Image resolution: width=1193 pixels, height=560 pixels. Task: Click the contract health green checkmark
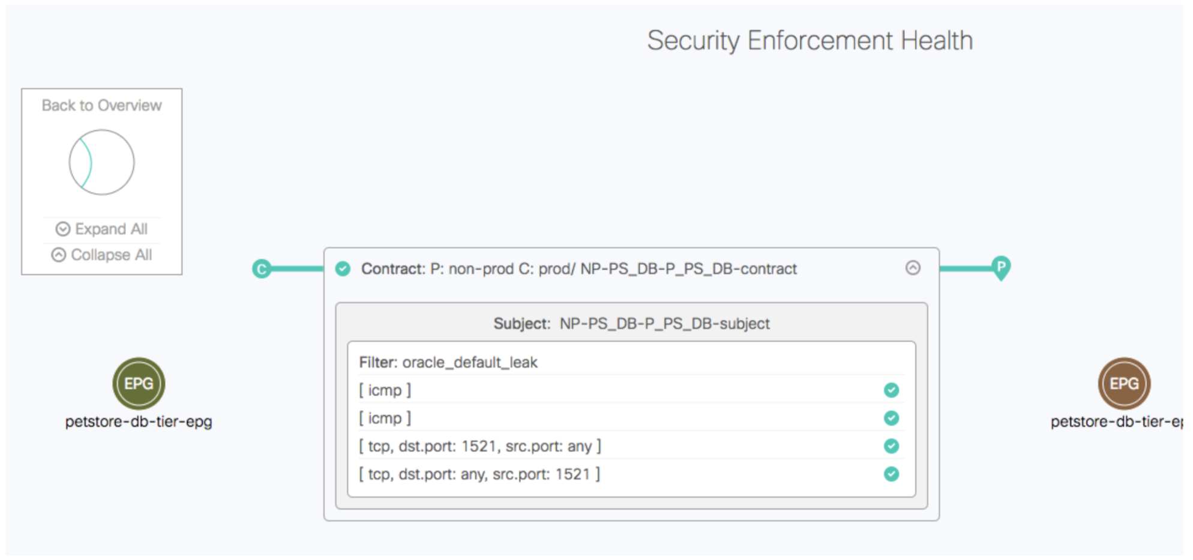pos(343,269)
